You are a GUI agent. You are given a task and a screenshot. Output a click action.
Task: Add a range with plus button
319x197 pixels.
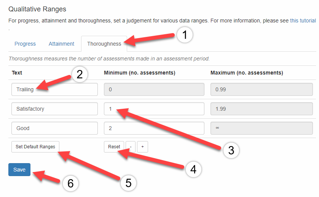pos(142,147)
